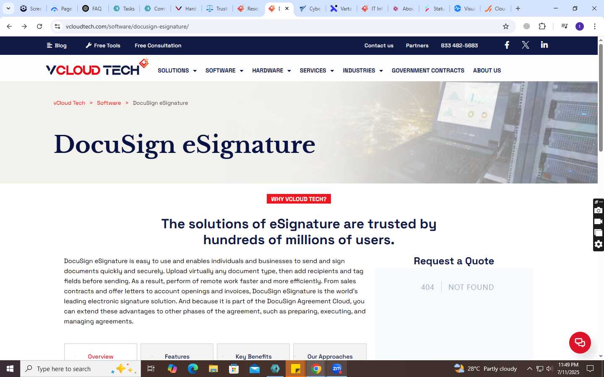
Task: Go forward with the browser forward arrow
Action: pos(24,26)
